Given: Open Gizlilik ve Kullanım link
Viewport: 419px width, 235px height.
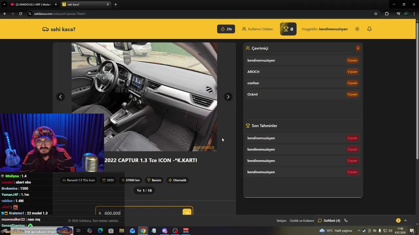Looking at the screenshot, I should pos(302,221).
